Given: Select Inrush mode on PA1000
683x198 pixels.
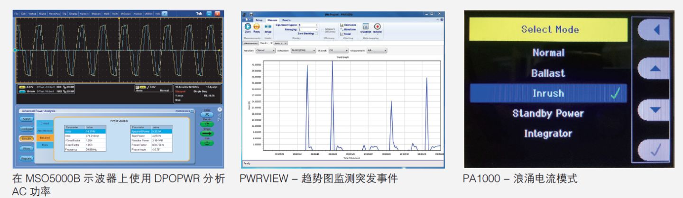Looking at the screenshot, I should click(x=548, y=93).
